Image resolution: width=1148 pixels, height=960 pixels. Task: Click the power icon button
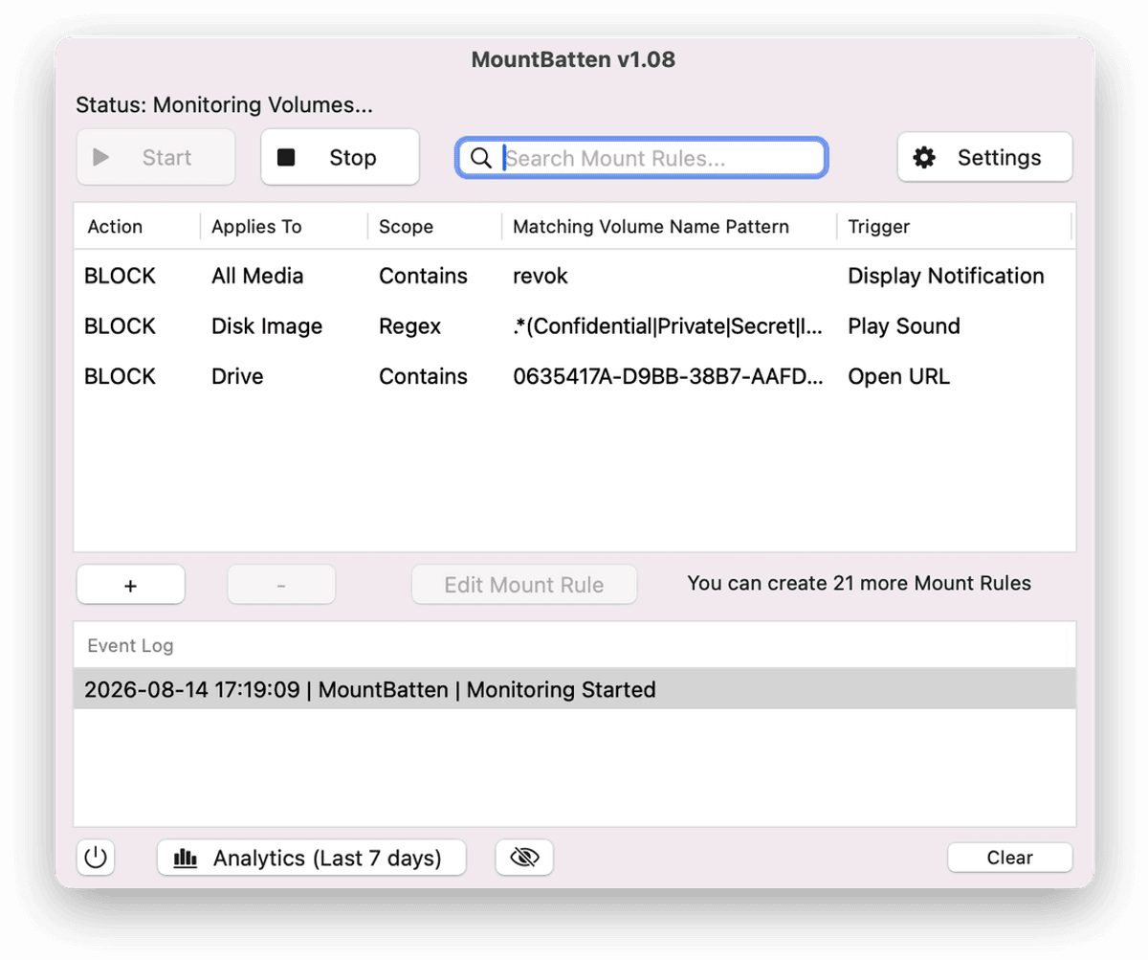tap(95, 857)
